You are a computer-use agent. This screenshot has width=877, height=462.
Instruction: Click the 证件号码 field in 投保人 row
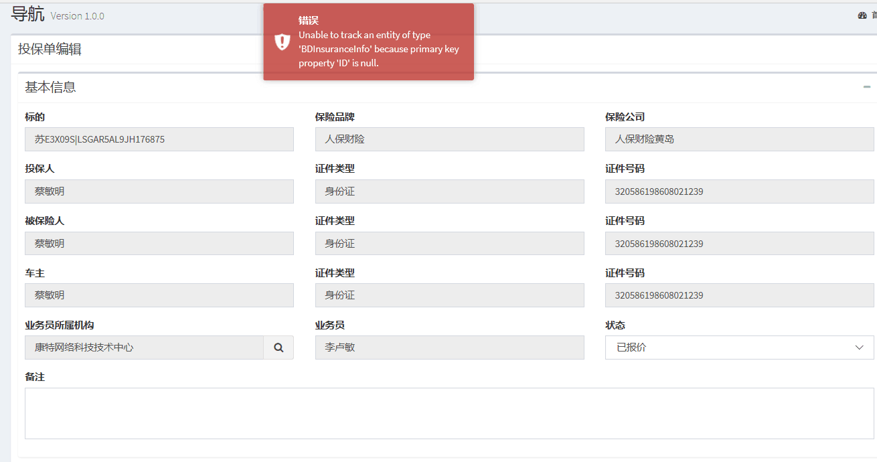pos(739,191)
